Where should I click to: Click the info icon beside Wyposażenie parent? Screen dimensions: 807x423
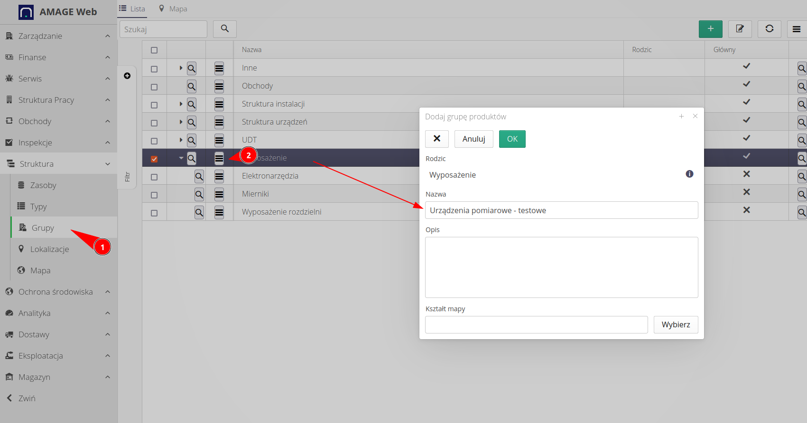click(x=689, y=174)
